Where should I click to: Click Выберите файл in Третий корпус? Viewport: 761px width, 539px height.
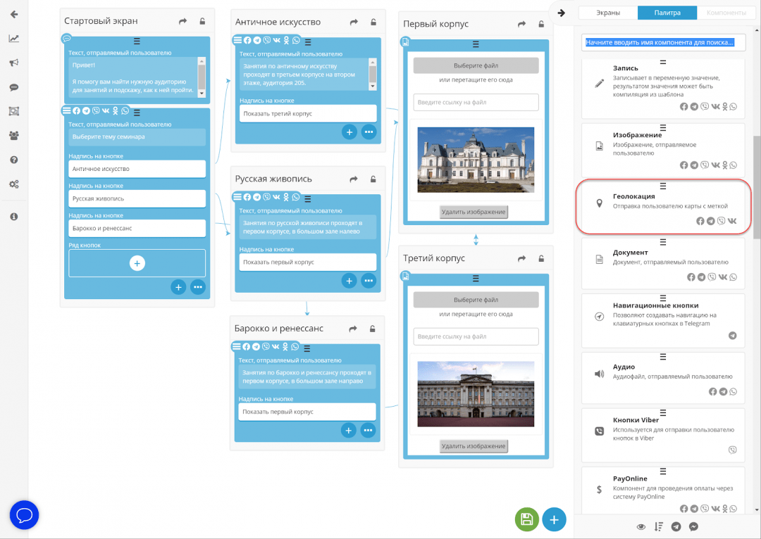tap(476, 300)
